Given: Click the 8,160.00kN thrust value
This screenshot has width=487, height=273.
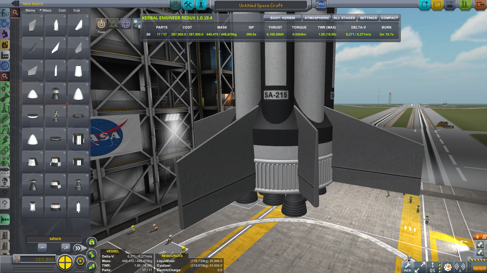Looking at the screenshot, I should (275, 35).
